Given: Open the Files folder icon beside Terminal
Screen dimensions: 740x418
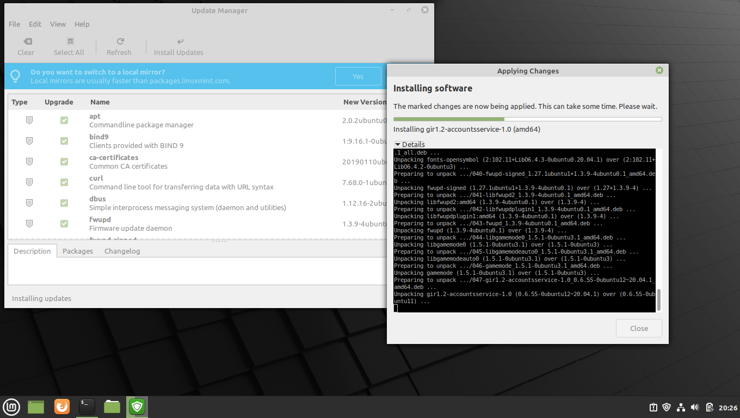Looking at the screenshot, I should point(112,407).
